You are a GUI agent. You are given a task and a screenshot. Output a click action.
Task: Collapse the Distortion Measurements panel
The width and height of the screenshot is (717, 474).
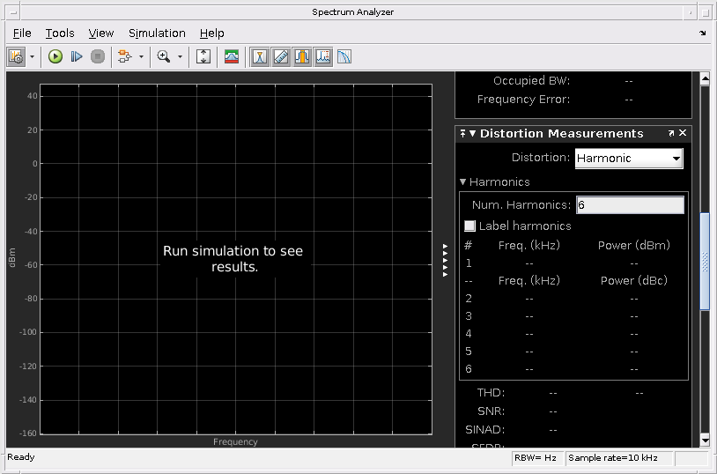[472, 134]
